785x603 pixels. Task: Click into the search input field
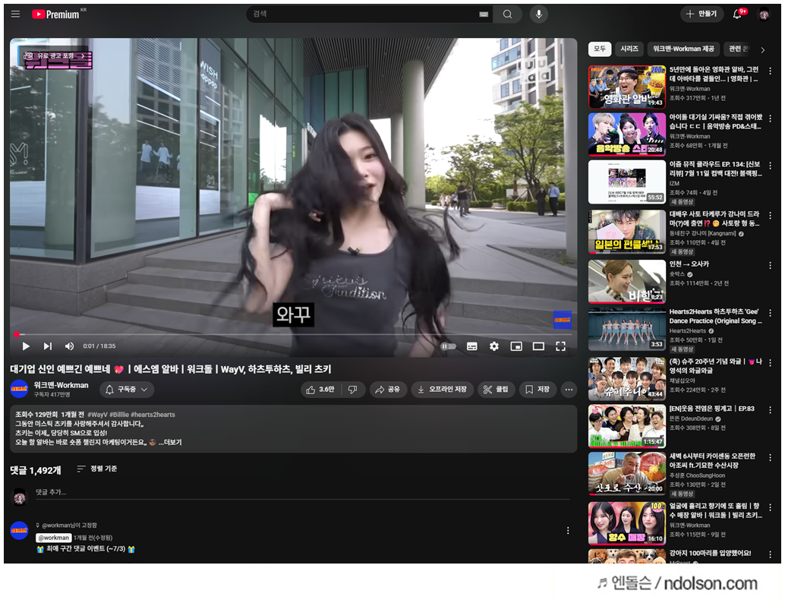[x=364, y=14]
